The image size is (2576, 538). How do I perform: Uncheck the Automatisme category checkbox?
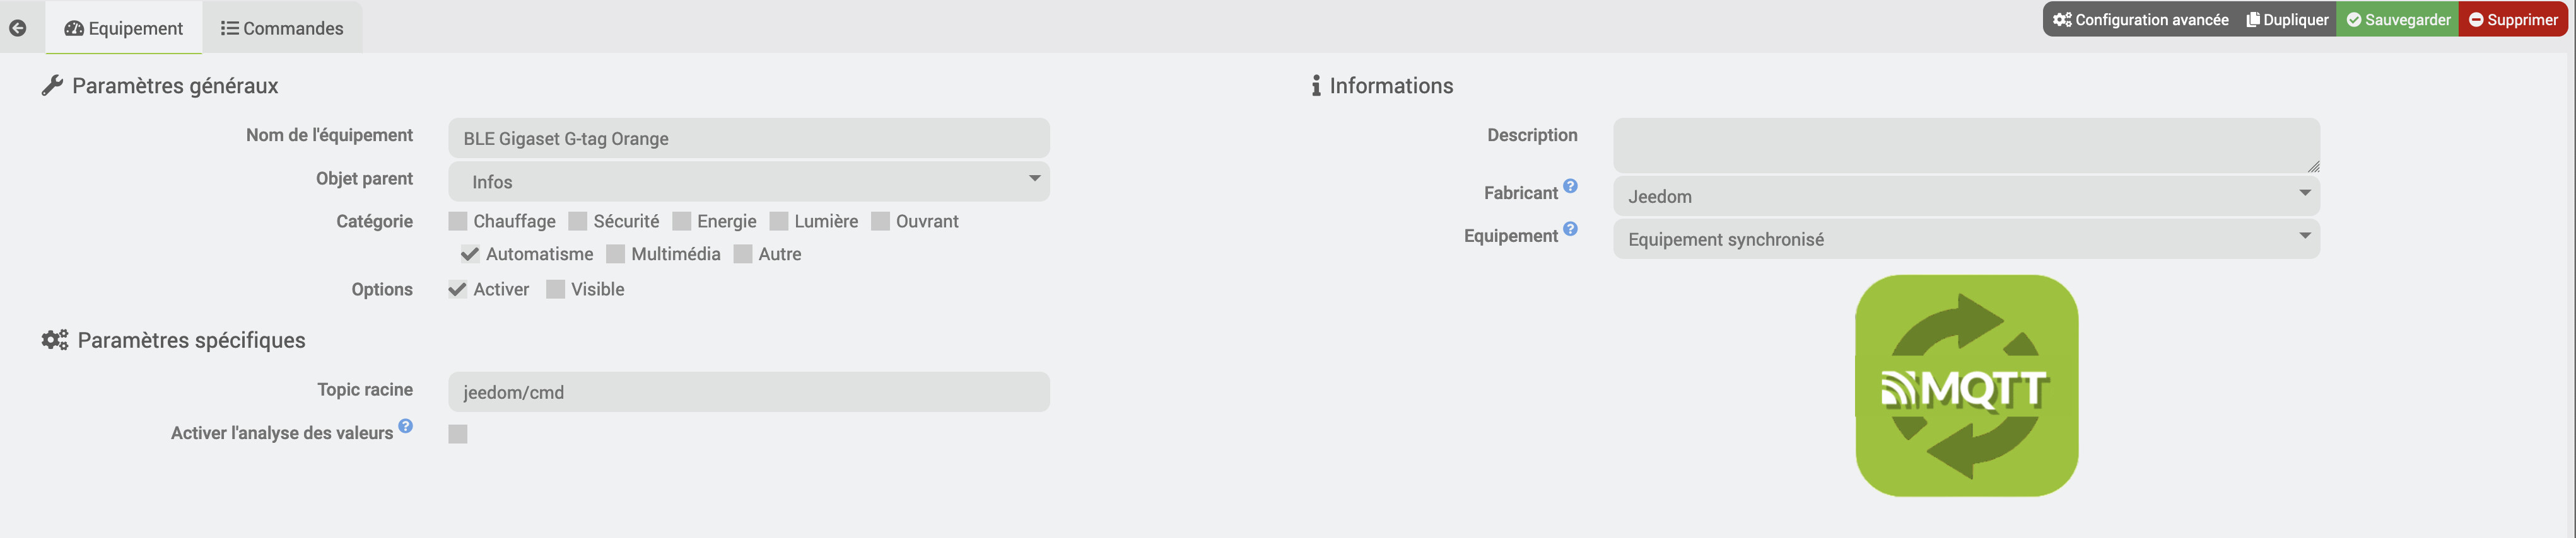(469, 255)
